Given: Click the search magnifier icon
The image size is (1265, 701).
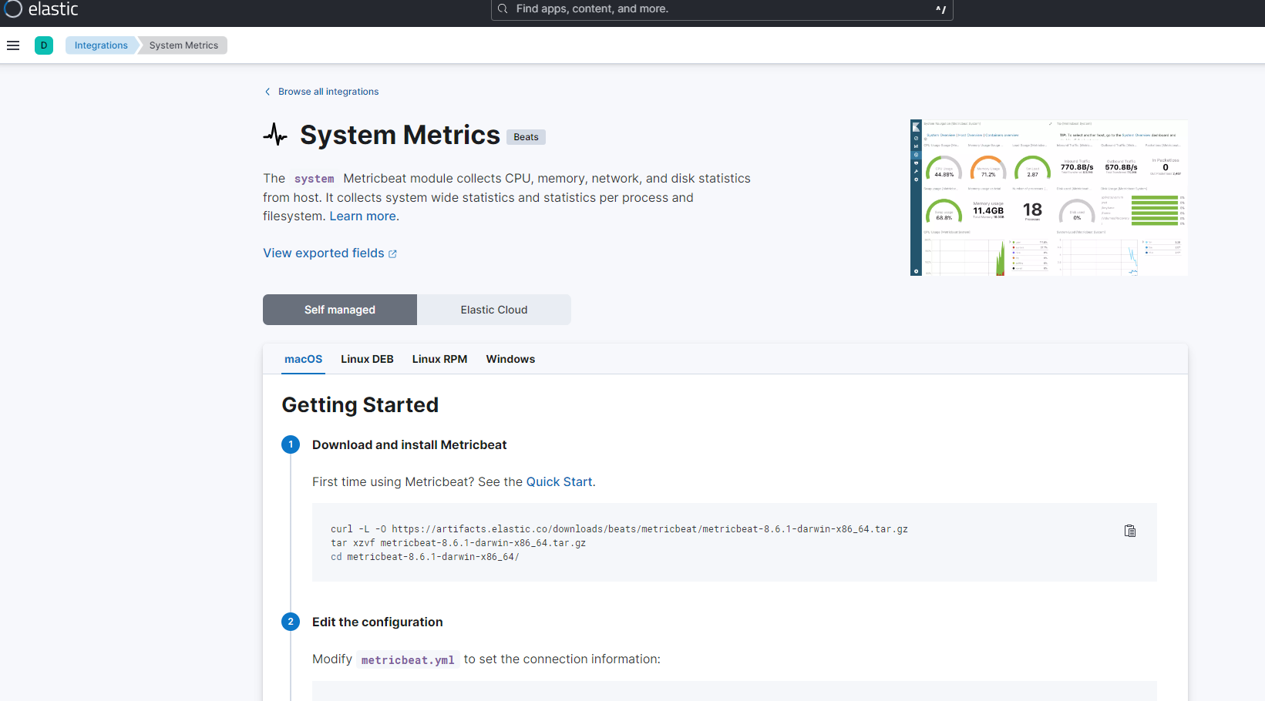Looking at the screenshot, I should pos(503,9).
